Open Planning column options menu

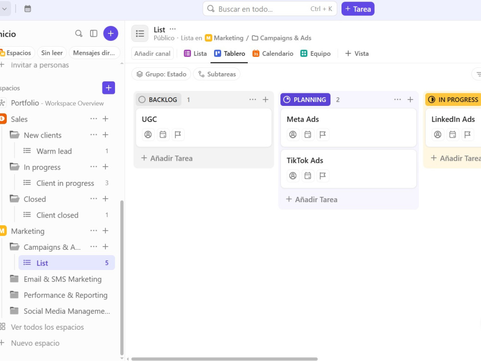398,100
